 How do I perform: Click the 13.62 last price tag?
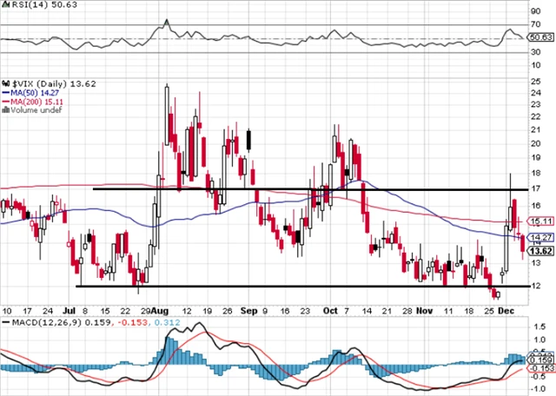click(x=540, y=251)
